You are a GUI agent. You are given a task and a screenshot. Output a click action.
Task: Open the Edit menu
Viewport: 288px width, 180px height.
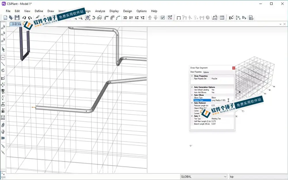tap(17, 11)
